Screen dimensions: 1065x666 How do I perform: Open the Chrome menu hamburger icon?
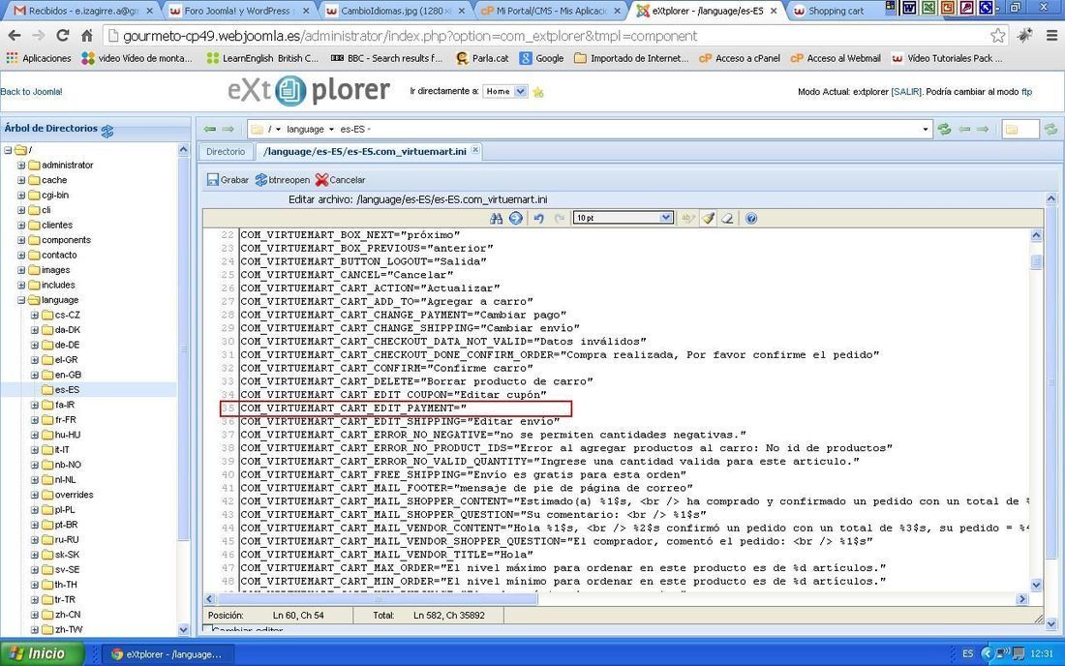[x=1051, y=35]
